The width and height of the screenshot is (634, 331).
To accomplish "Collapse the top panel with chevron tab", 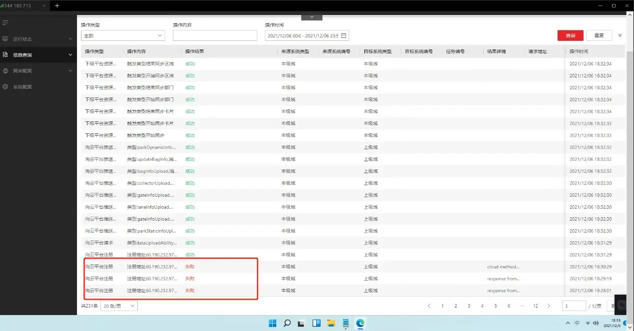I will point(312,17).
